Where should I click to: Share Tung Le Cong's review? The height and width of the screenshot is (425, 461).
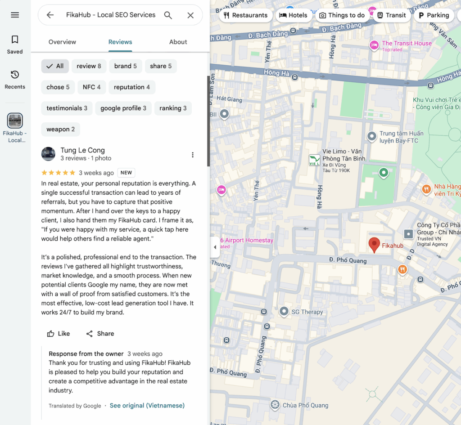pos(100,334)
